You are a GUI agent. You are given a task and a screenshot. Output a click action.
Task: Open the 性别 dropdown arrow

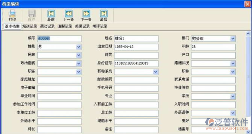click(79, 47)
